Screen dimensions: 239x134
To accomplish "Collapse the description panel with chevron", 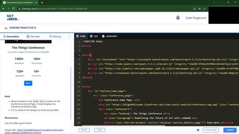I will click(69, 36).
